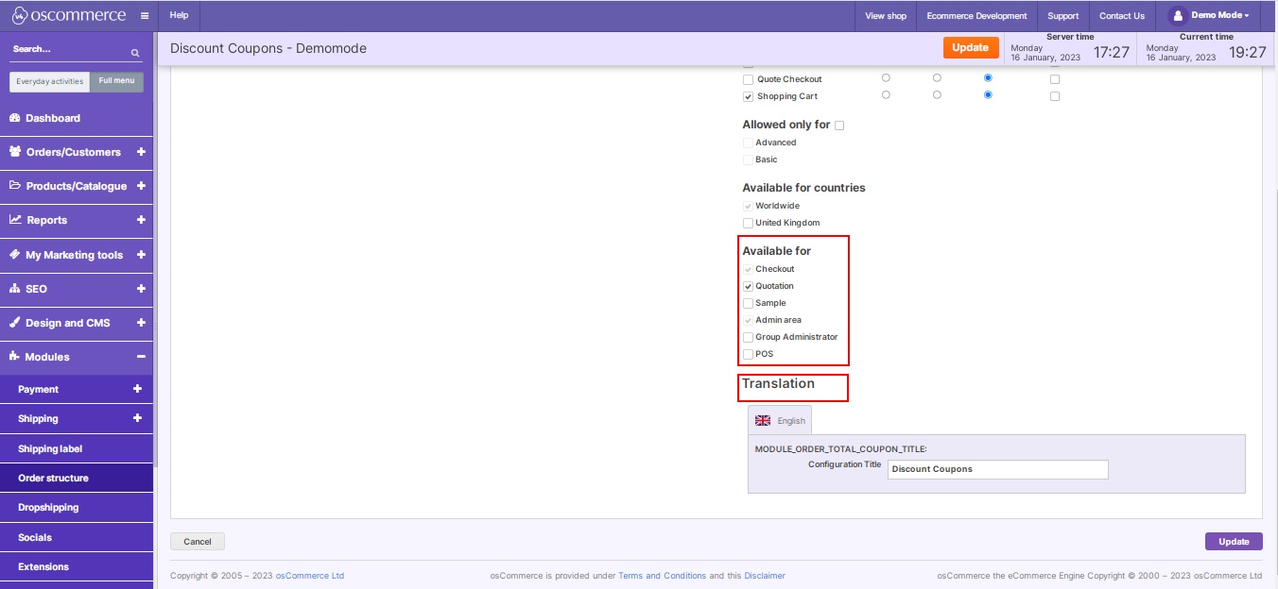Click the Demo Mode user avatar icon

pos(1178,16)
